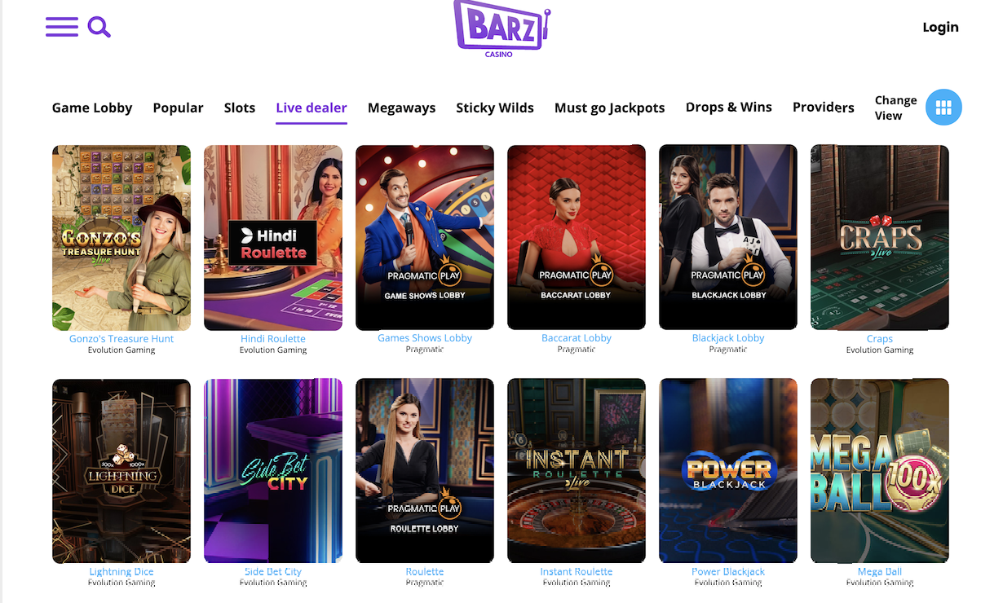Image resolution: width=1003 pixels, height=603 pixels.
Task: Open the hamburger menu icon
Action: tap(62, 27)
